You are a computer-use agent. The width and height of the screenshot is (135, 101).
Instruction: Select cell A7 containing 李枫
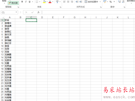10,37
